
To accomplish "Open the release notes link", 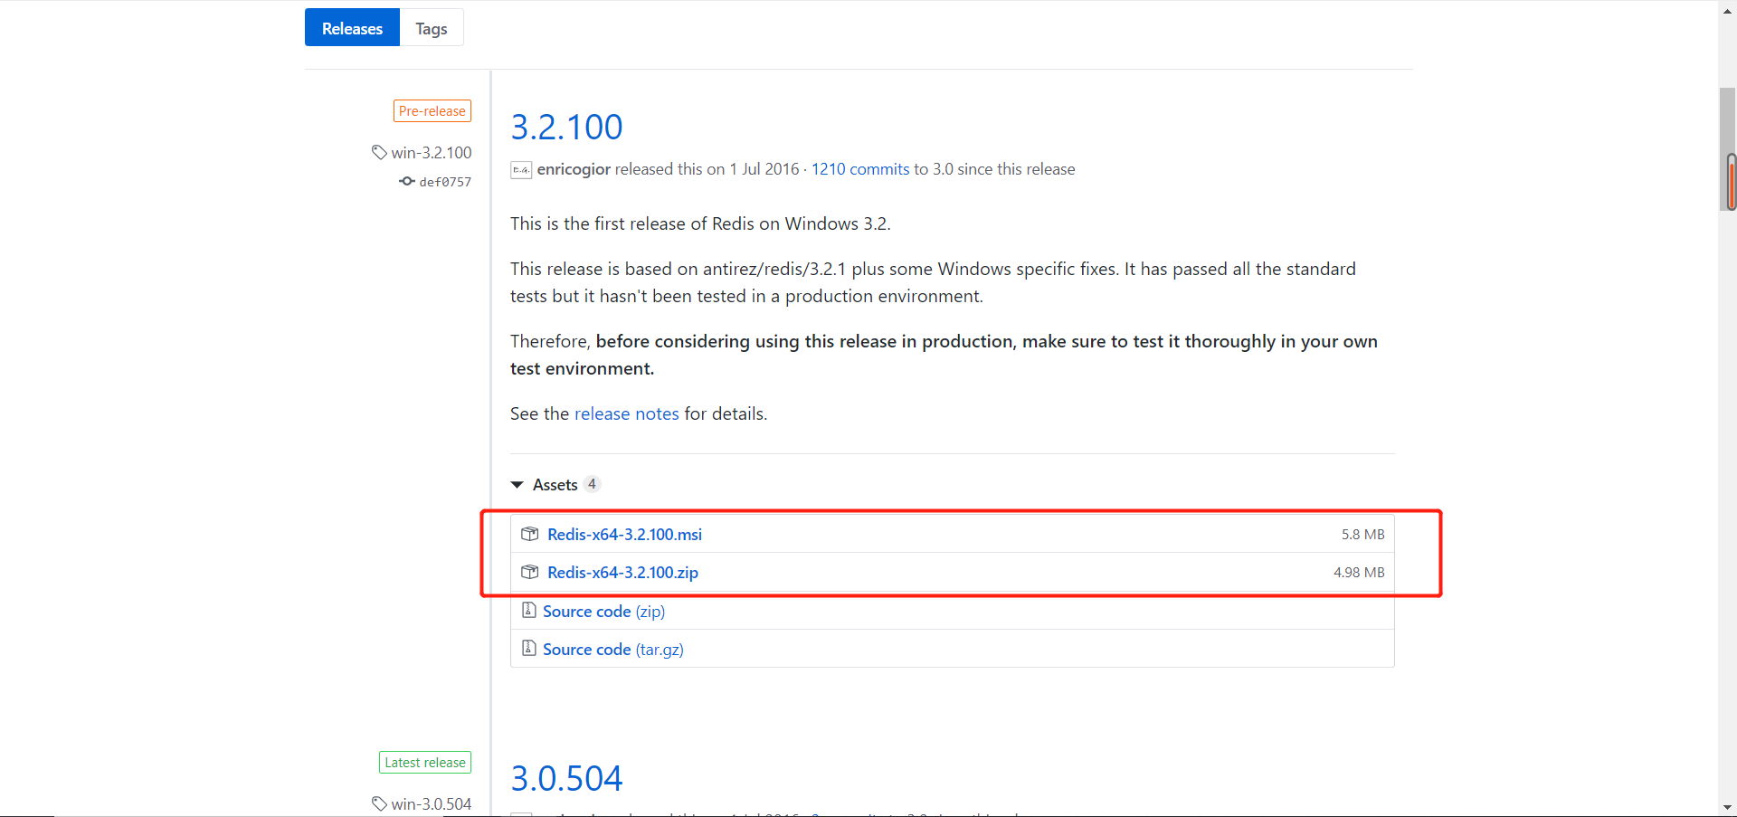I will click(x=627, y=413).
